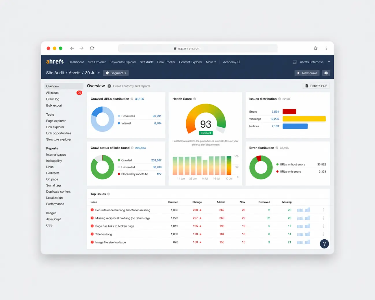The image size is (375, 300).
Task: Click the browser forward arrow
Action: 81,48
